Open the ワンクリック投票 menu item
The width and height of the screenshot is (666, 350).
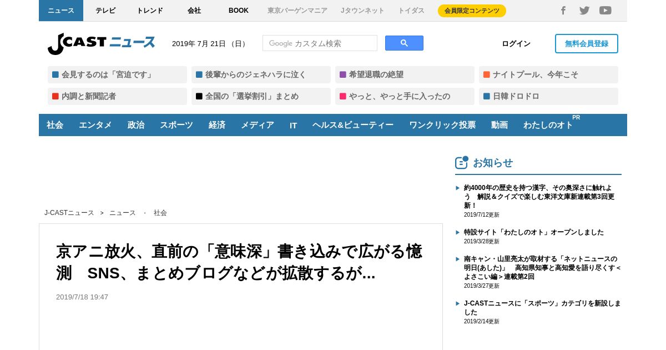pyautogui.click(x=442, y=125)
